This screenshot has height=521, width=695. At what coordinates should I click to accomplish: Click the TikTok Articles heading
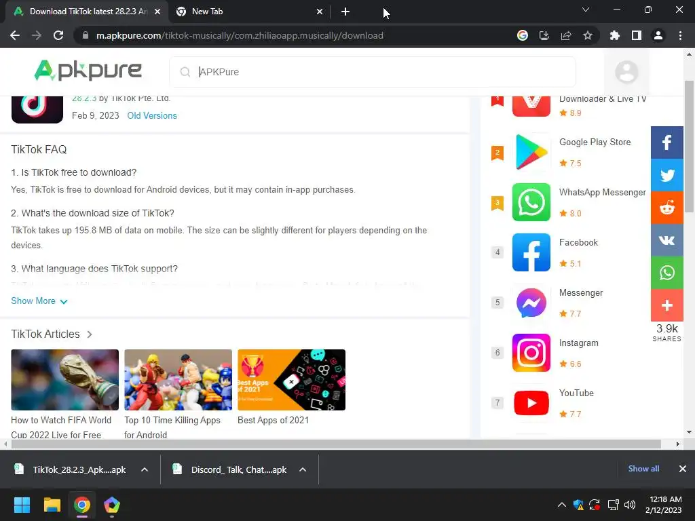coord(45,334)
